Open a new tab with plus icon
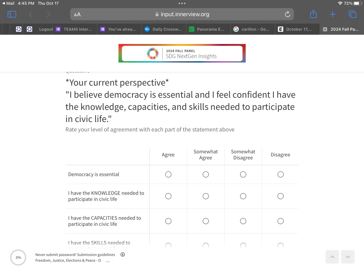The height and width of the screenshot is (273, 364). [x=333, y=14]
